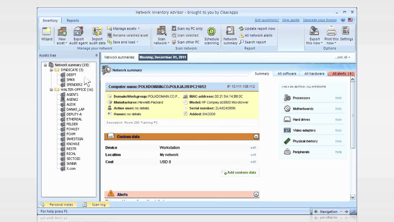Click Scan my PC only
This screenshot has width=394, height=222.
point(187,28)
